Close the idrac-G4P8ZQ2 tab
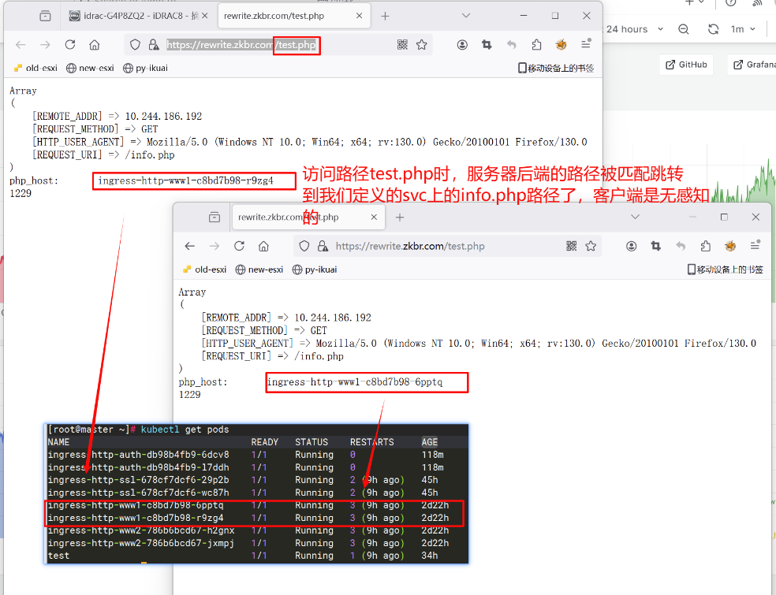 point(205,16)
